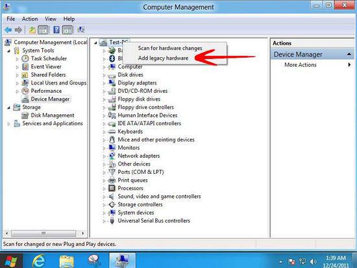Screen dimensions: 357x268
Task: Click the Storage controllers icon
Action: (112, 204)
